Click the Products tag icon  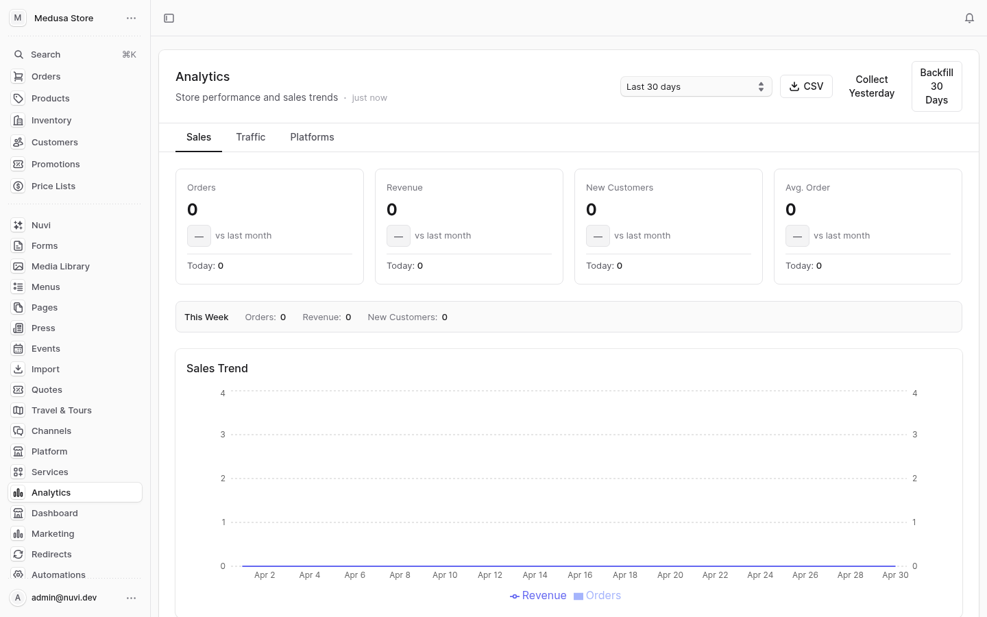[19, 99]
